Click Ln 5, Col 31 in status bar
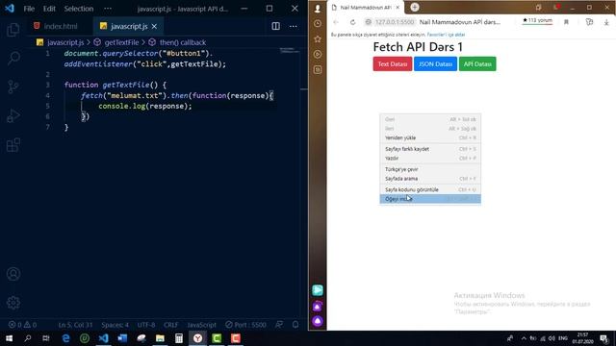The height and width of the screenshot is (346, 616). click(x=75, y=325)
